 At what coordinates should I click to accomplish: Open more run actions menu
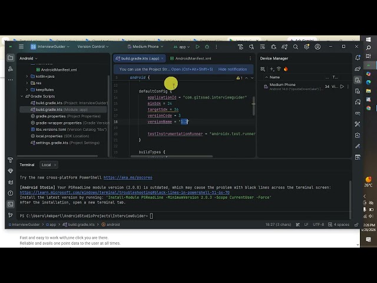pyautogui.click(x=216, y=47)
